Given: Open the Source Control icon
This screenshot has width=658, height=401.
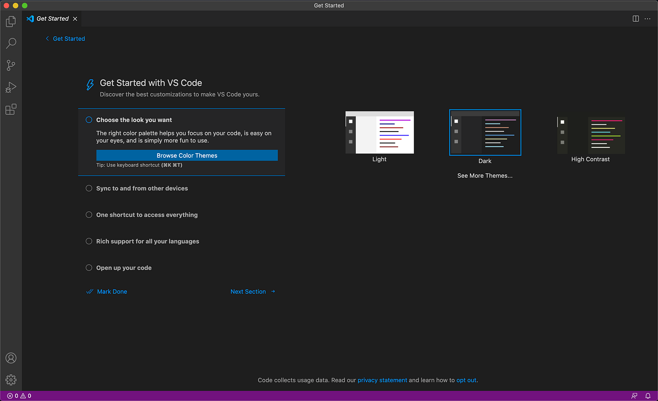Looking at the screenshot, I should [10, 65].
